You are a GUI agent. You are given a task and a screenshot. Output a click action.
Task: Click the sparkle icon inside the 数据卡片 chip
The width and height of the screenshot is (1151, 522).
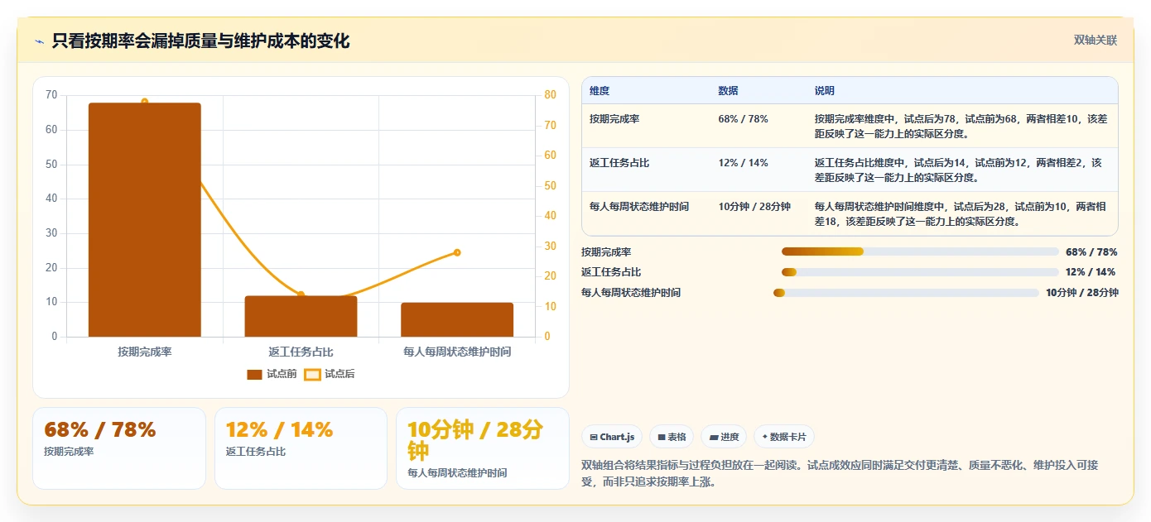click(764, 437)
